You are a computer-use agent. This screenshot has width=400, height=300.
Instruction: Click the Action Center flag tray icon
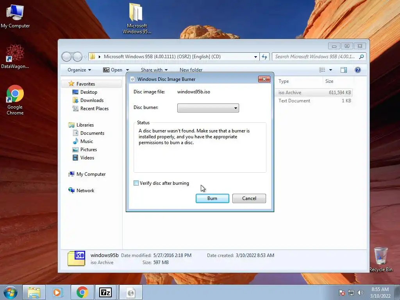(341, 293)
